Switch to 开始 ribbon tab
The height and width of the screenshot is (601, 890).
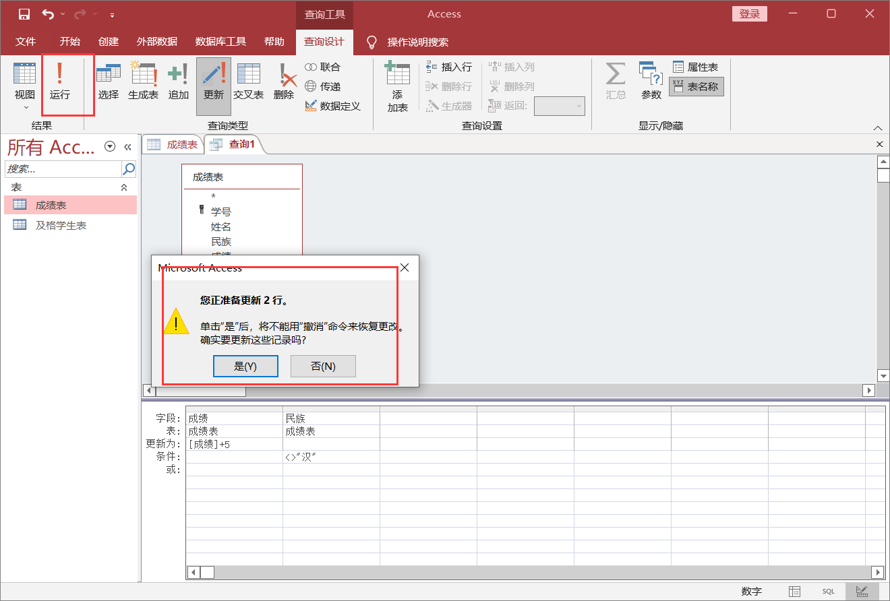click(69, 42)
